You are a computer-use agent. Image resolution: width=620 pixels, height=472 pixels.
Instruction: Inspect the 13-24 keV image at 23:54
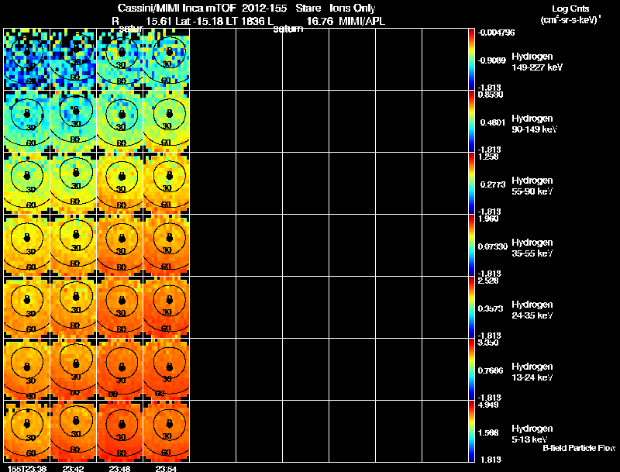click(x=166, y=369)
